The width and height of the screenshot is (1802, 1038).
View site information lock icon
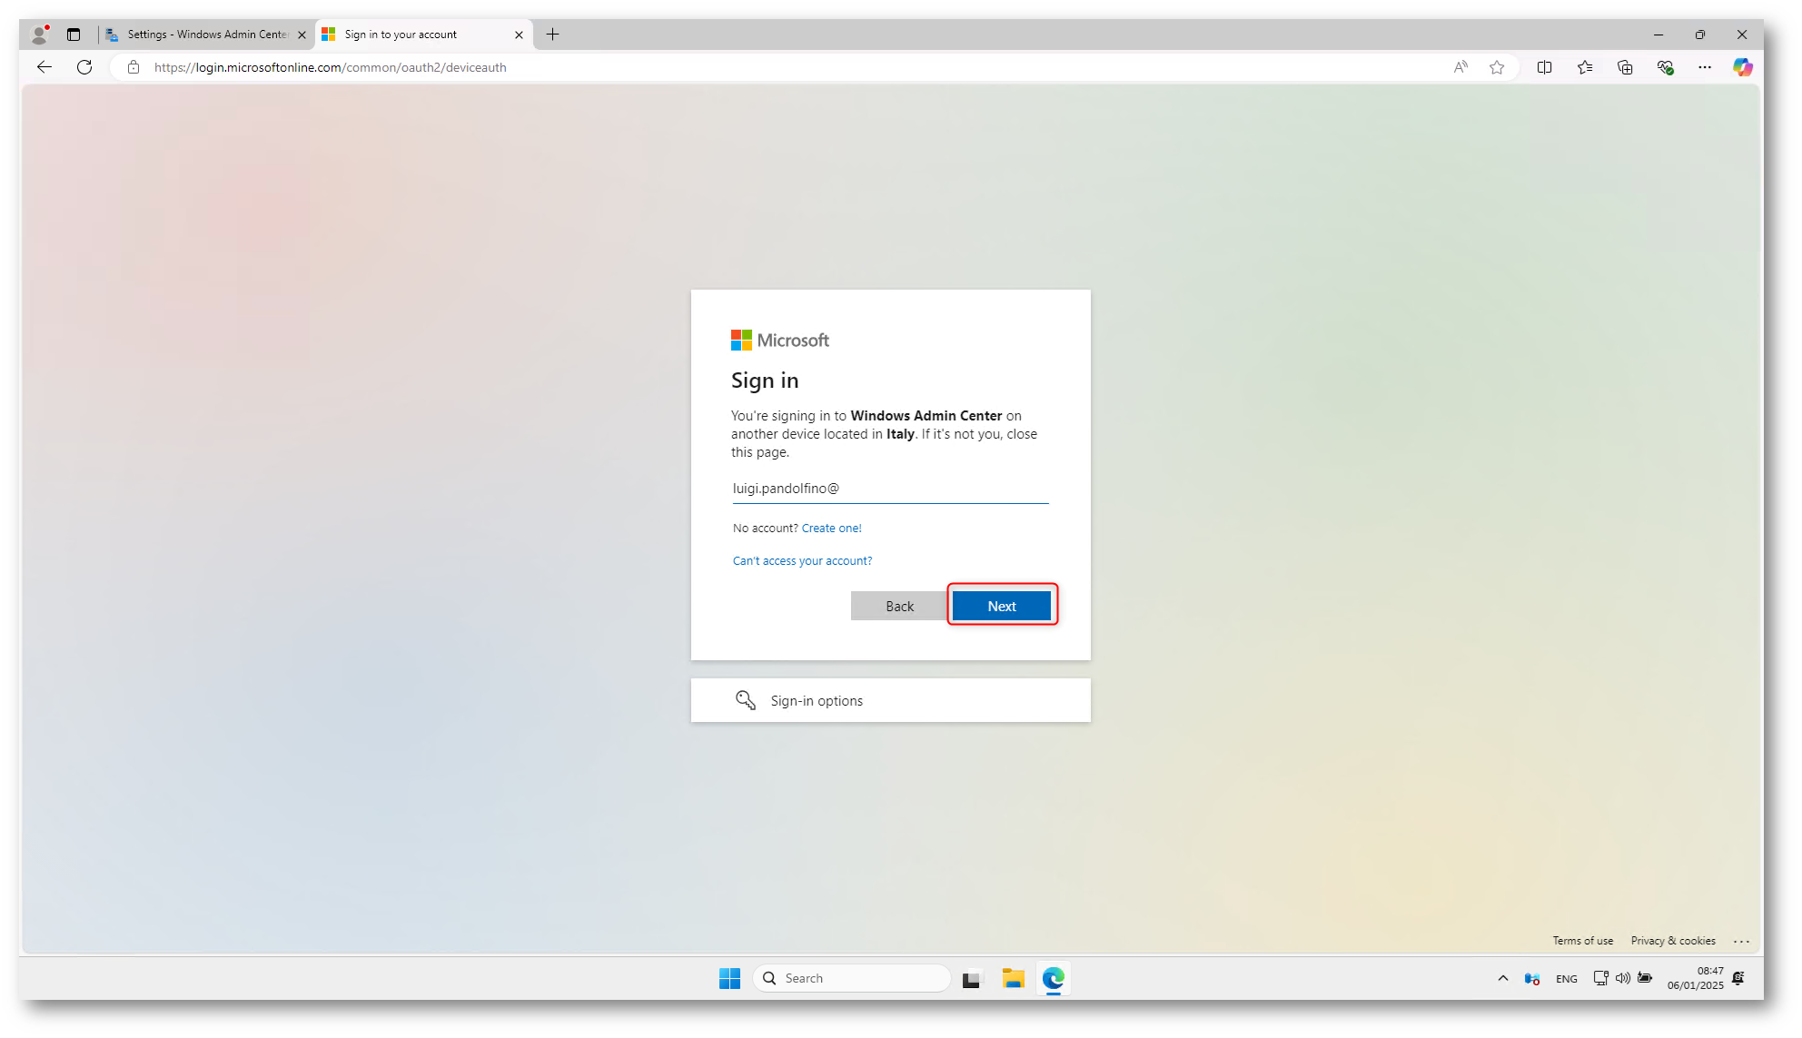(134, 67)
